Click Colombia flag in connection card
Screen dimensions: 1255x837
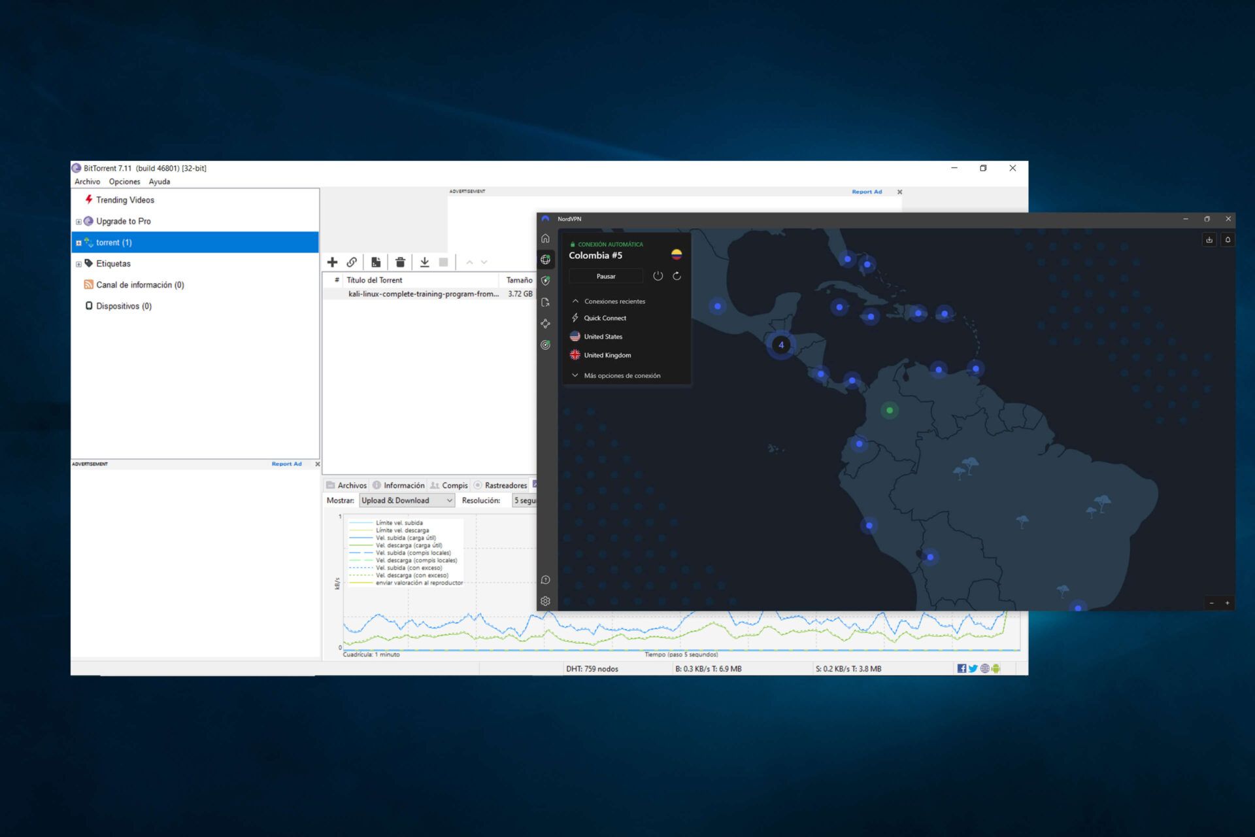point(677,254)
